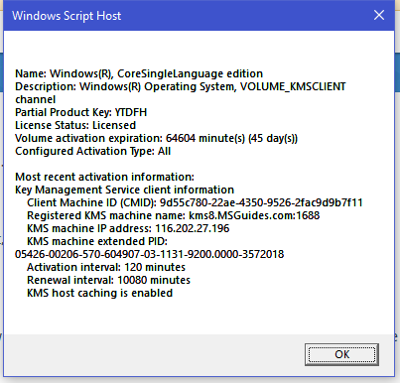
Task: Click the Registered KMS machine name line
Action: pyautogui.click(x=174, y=215)
